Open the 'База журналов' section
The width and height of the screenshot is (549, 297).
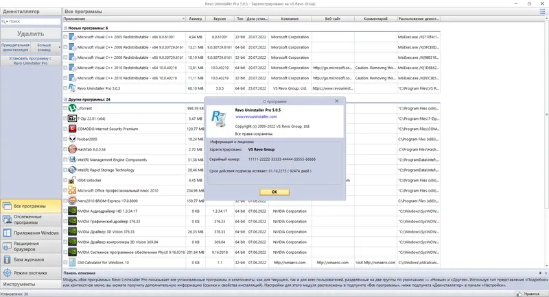click(31, 259)
